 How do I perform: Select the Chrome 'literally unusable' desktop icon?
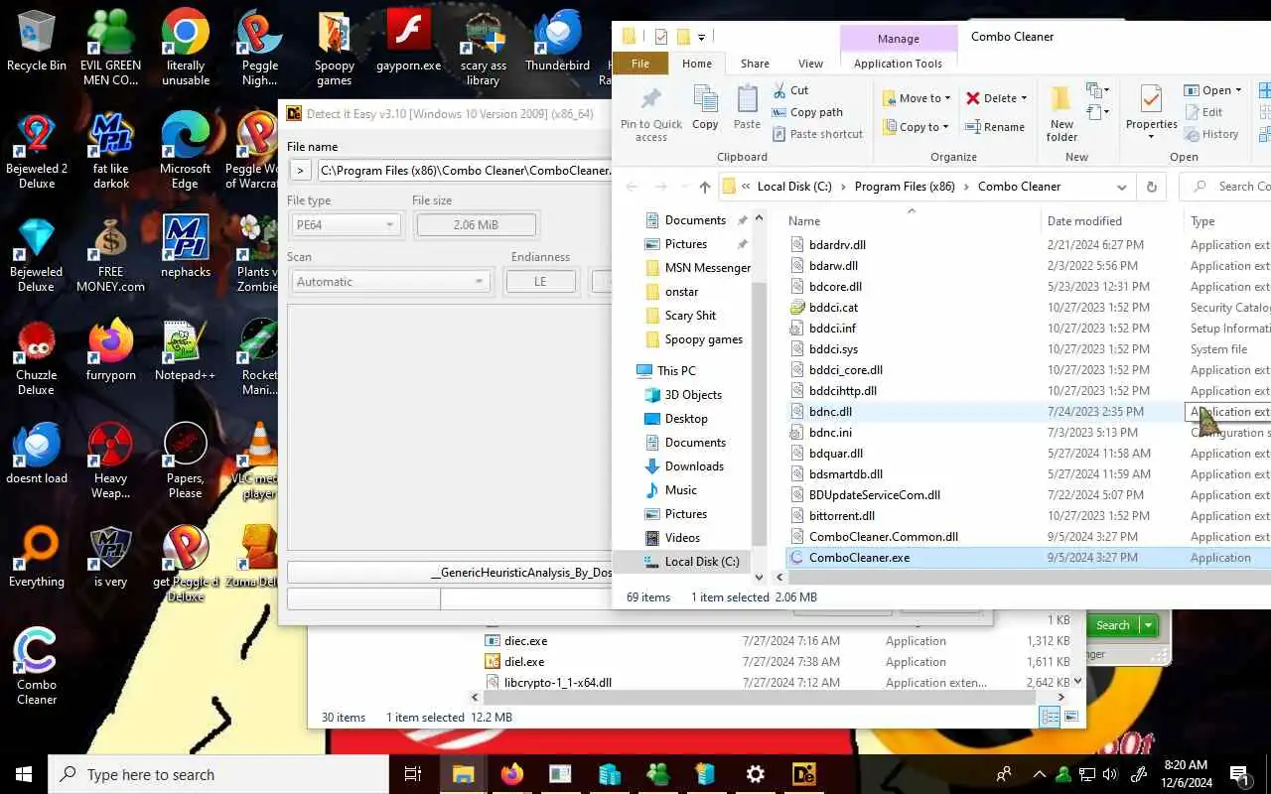[x=186, y=48]
